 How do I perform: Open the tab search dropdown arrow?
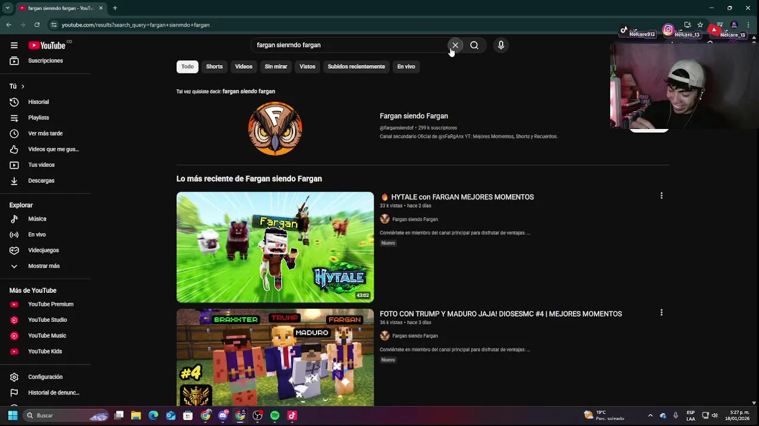(x=8, y=8)
